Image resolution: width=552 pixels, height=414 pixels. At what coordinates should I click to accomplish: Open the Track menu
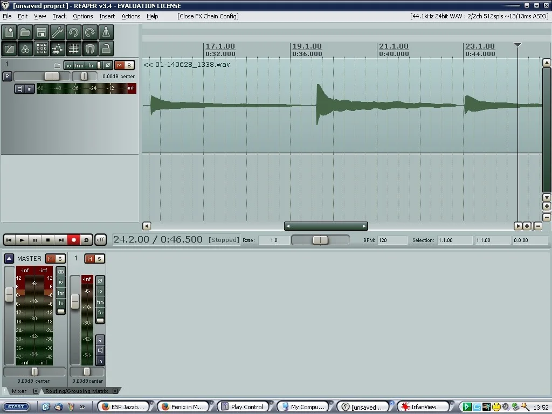click(x=59, y=16)
